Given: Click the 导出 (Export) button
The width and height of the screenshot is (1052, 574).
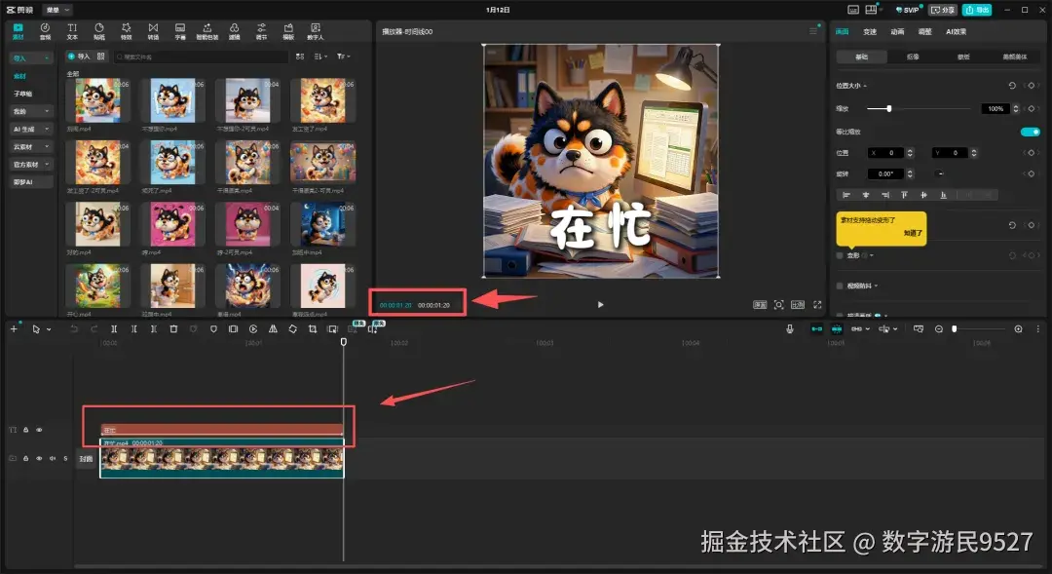Looking at the screenshot, I should click(978, 10).
